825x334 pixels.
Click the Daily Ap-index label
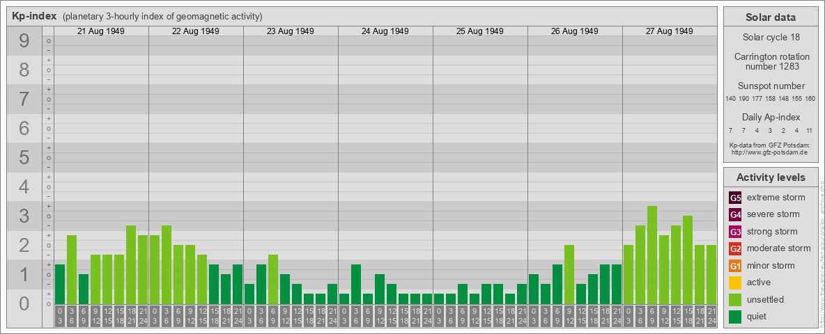tap(771, 117)
